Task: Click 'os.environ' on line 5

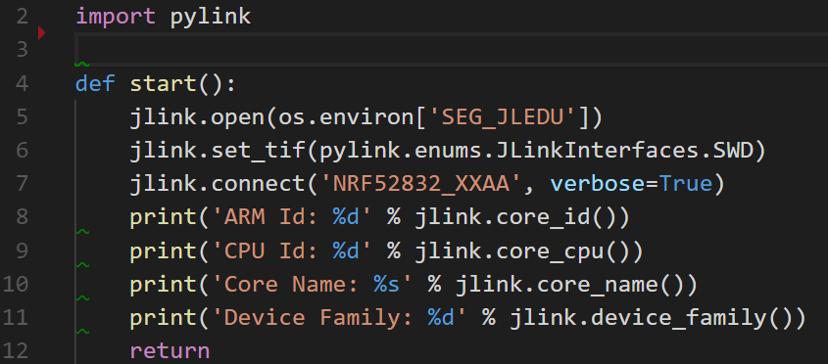Action: 346,116
